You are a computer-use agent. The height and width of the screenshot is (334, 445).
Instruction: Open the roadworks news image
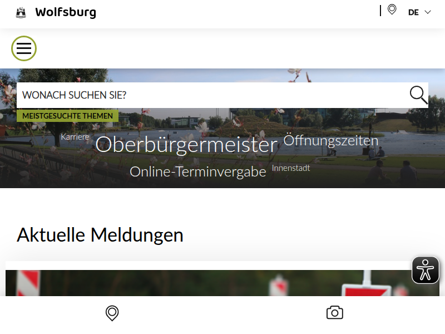pos(222,283)
